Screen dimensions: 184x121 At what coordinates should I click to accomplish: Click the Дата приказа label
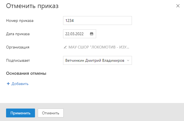point(18,34)
